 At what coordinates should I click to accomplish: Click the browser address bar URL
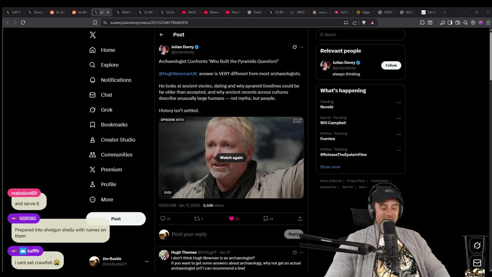pos(149,23)
